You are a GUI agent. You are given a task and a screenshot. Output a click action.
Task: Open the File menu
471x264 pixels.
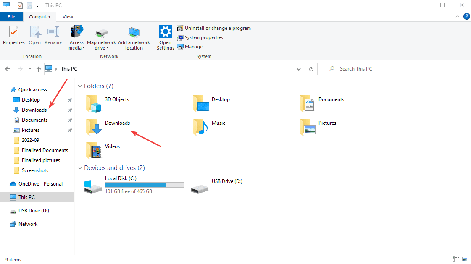point(11,16)
